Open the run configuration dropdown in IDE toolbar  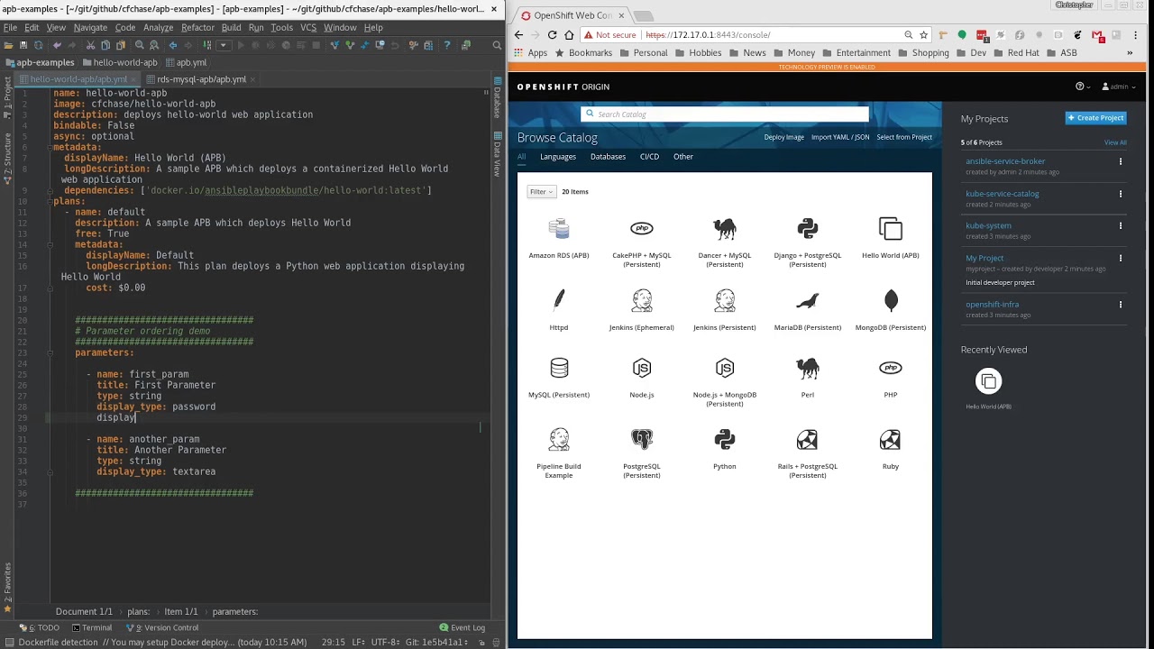[x=224, y=45]
